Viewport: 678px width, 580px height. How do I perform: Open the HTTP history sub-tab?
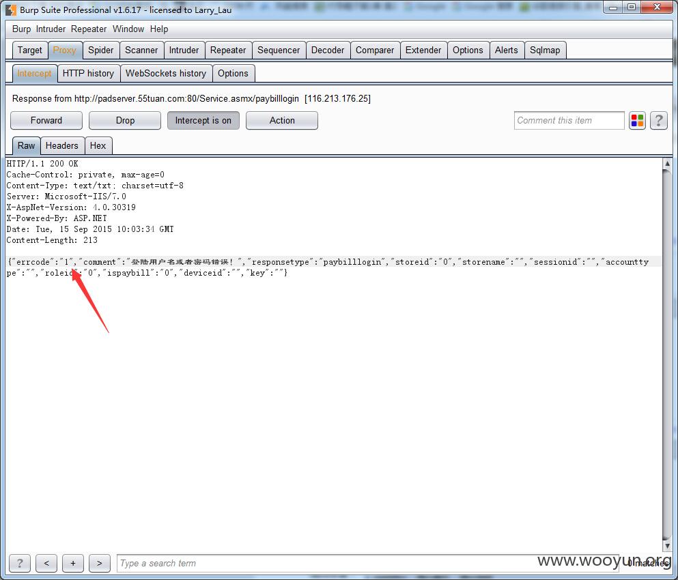tap(88, 74)
